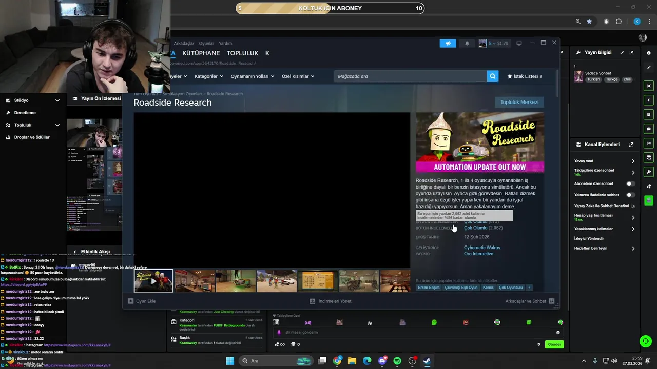This screenshot has width=657, height=369.
Task: Open Steam Big Picture monitor icon
Action: click(519, 43)
